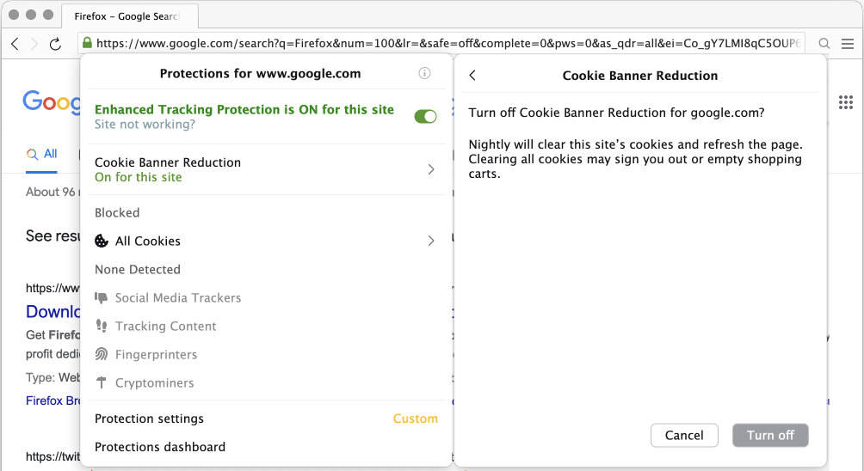Expand the All Cookies blocked category
Image resolution: width=864 pixels, height=471 pixels.
click(431, 242)
